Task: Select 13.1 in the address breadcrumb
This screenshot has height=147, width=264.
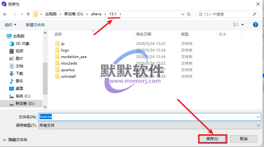Action: [113, 14]
